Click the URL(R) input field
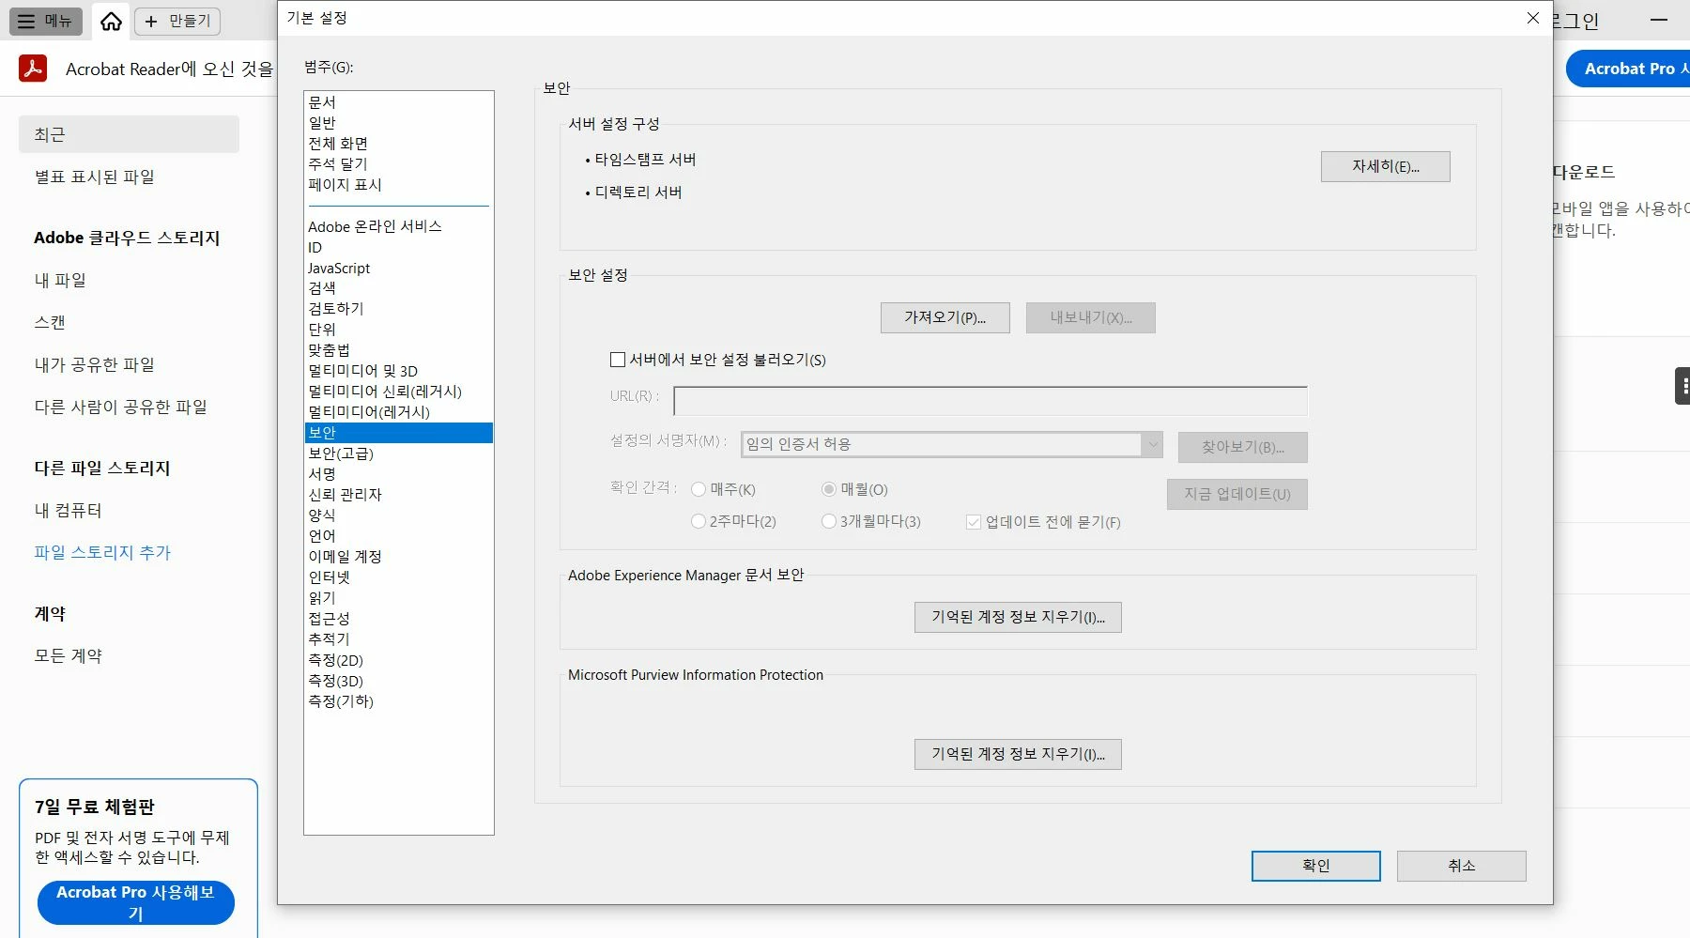Screen dimensions: 1690x938 [x=990, y=401]
